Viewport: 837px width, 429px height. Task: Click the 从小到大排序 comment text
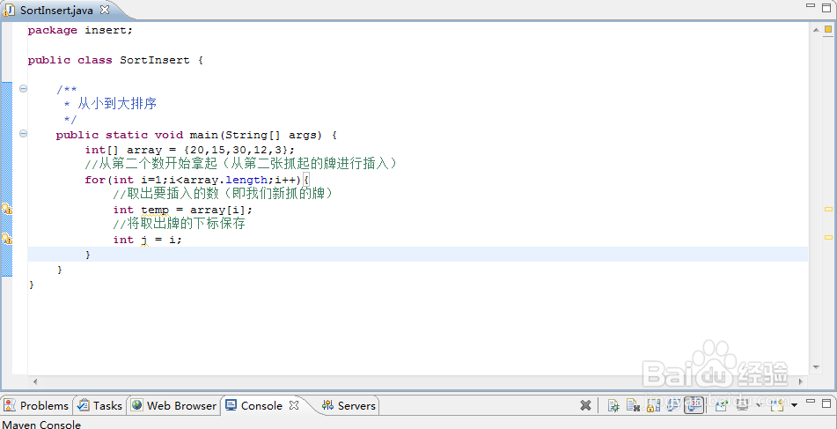(x=117, y=103)
